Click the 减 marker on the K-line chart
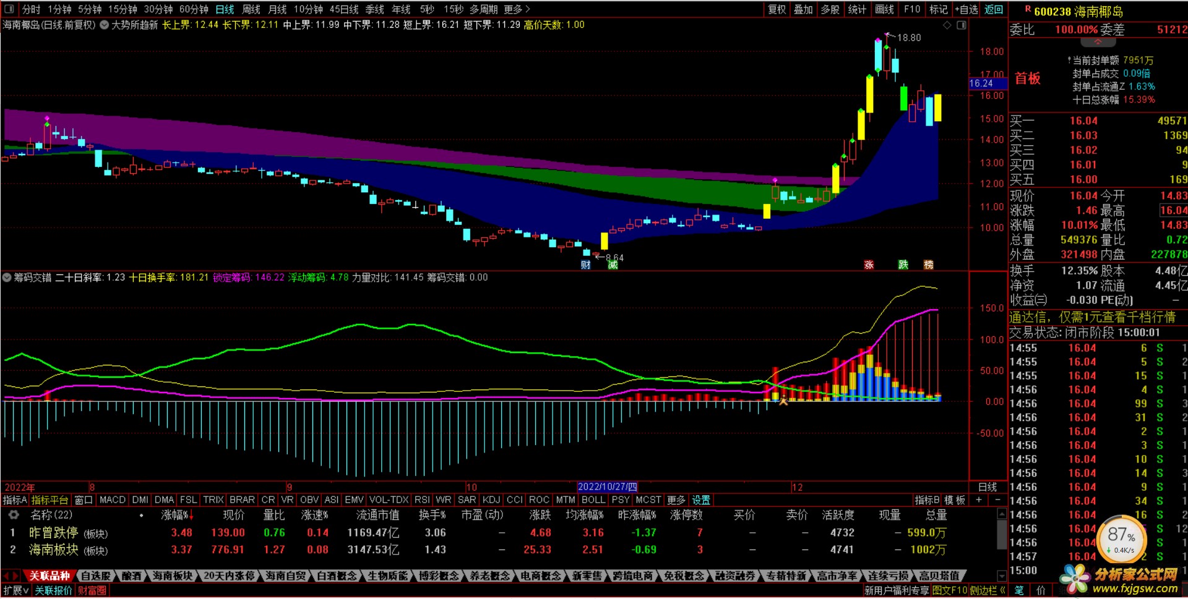This screenshot has height=599, width=1188. click(613, 265)
